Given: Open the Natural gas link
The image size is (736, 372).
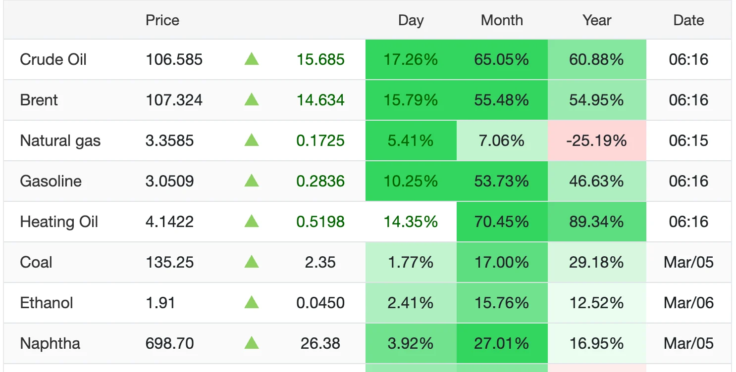Looking at the screenshot, I should tap(60, 141).
